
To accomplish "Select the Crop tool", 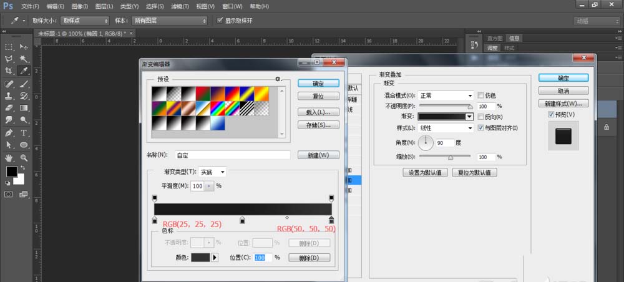I will [x=9, y=71].
